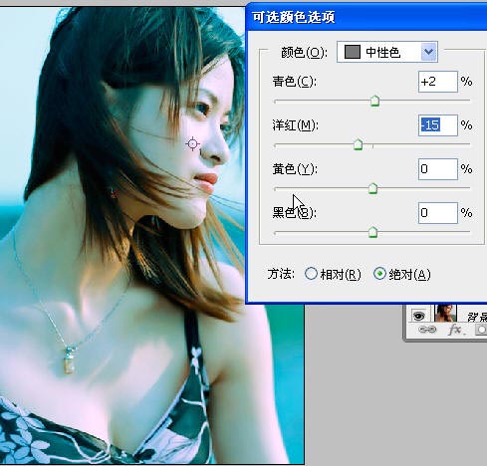
Task: Click the gray color swatch beside 中性色
Action: click(353, 52)
